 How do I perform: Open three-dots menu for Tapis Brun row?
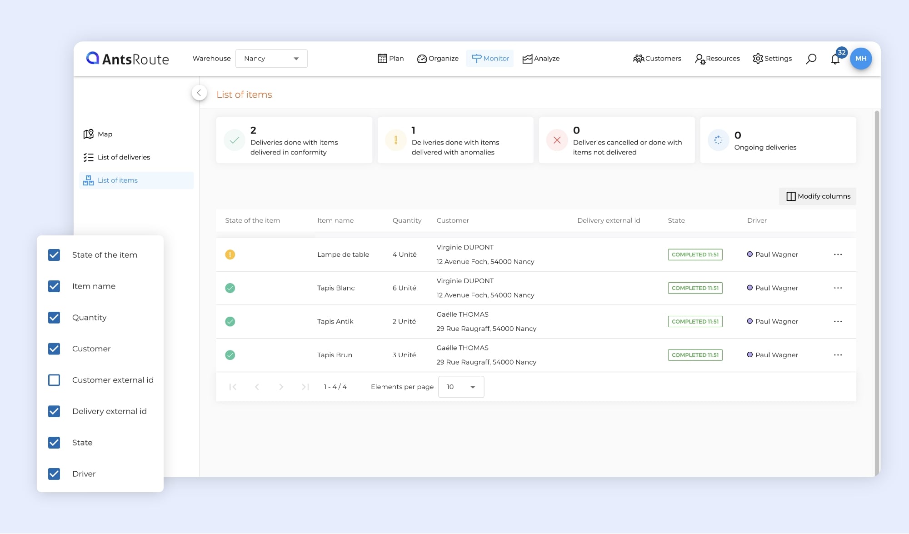[838, 355]
